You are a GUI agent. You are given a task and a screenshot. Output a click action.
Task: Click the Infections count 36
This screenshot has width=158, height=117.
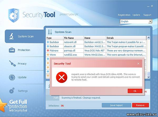pyautogui.click(x=62, y=106)
